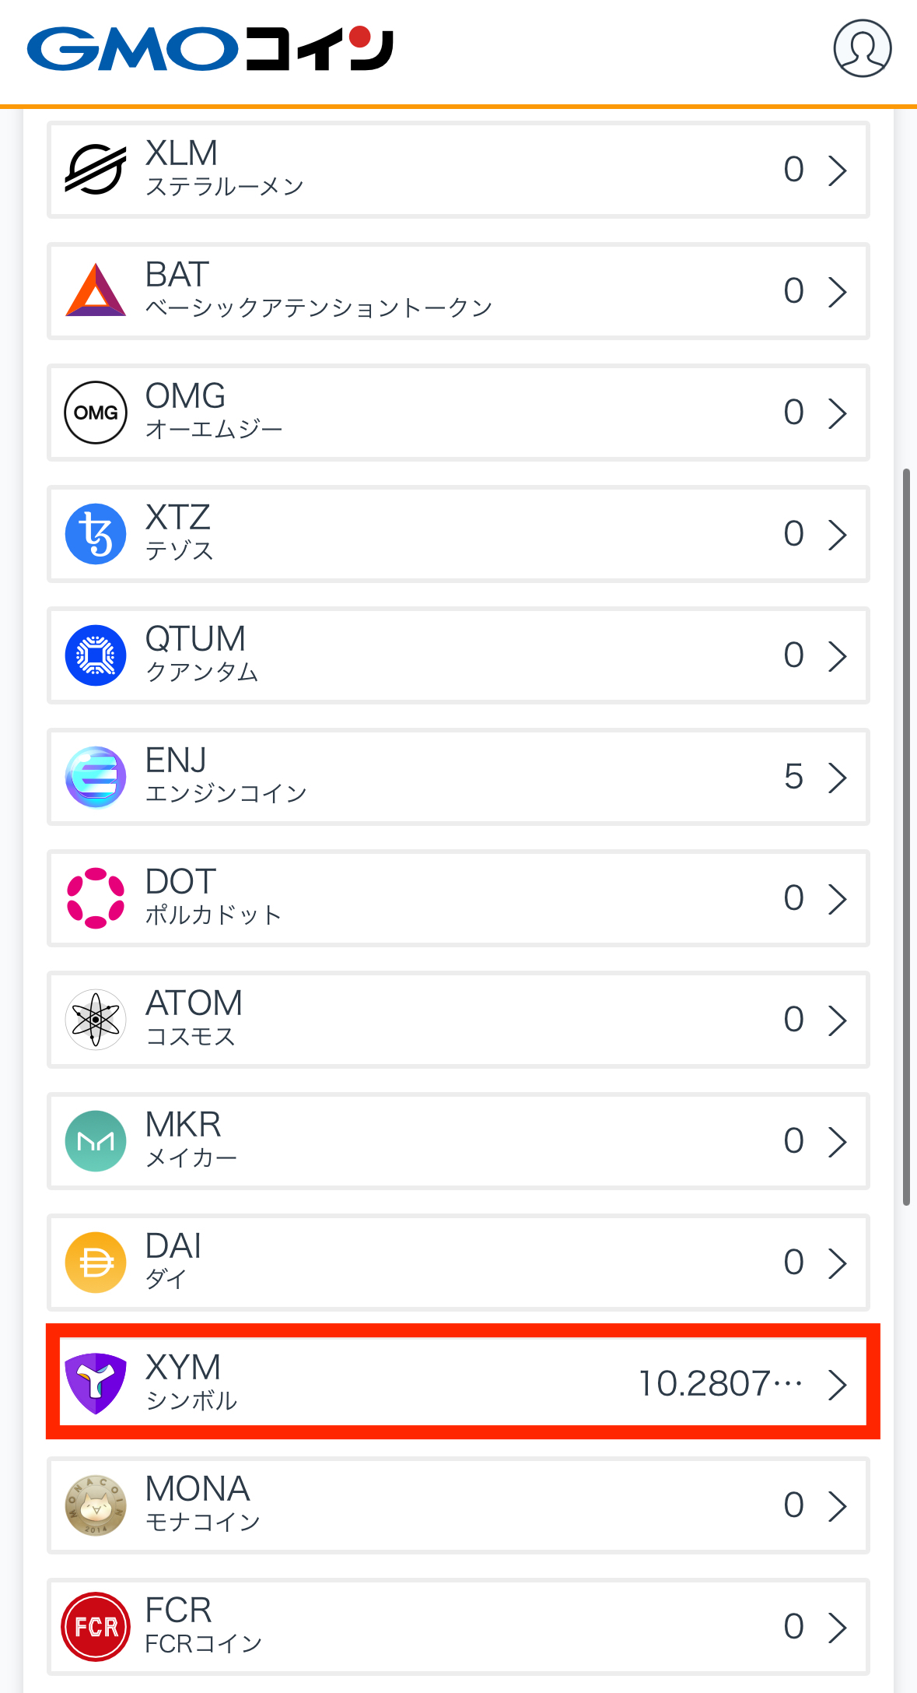Open the user account profile icon
The image size is (917, 1693).
point(862,48)
